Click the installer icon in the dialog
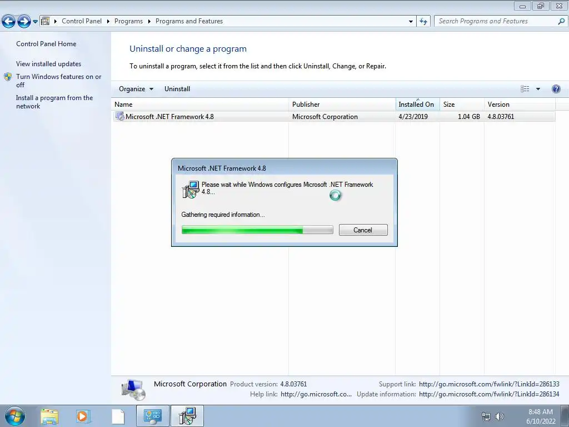This screenshot has height=427, width=569. click(191, 190)
